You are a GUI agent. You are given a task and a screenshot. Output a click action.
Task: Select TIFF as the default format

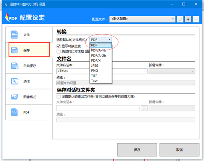click(x=101, y=76)
